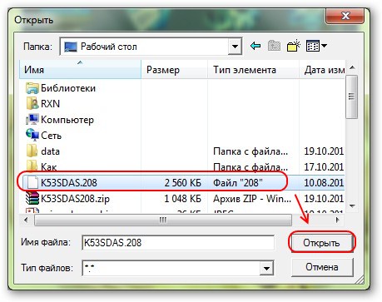
Task: Sort by the Размер column header
Action: coord(174,70)
